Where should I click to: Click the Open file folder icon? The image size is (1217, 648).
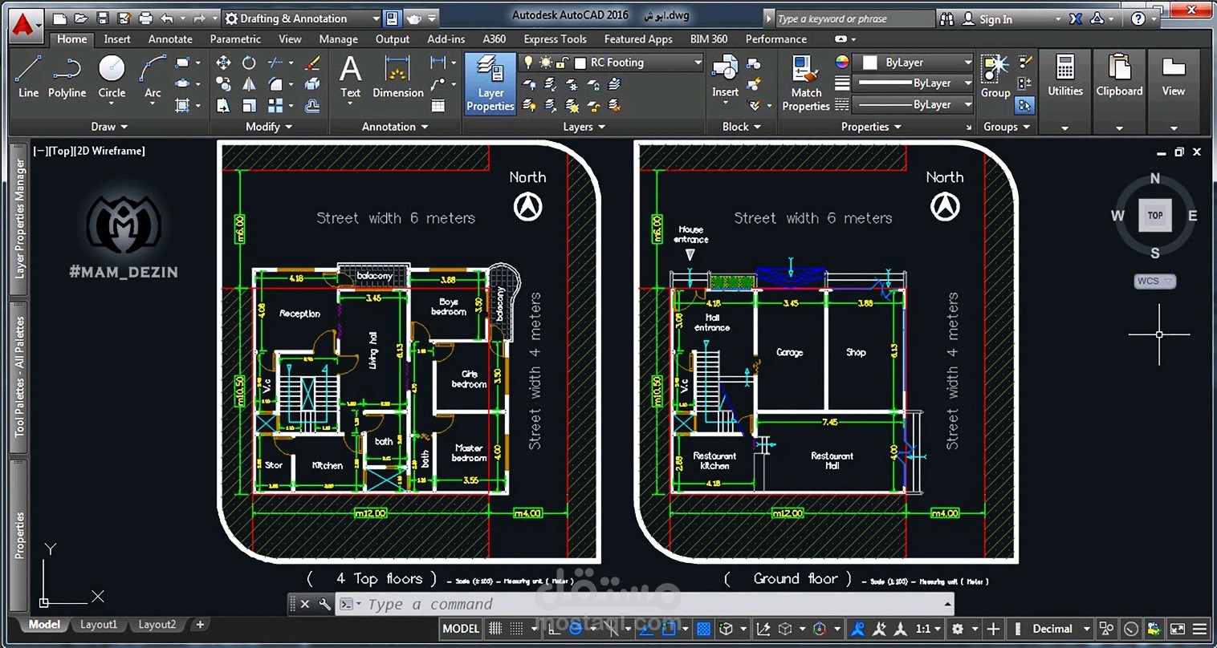pyautogui.click(x=80, y=18)
